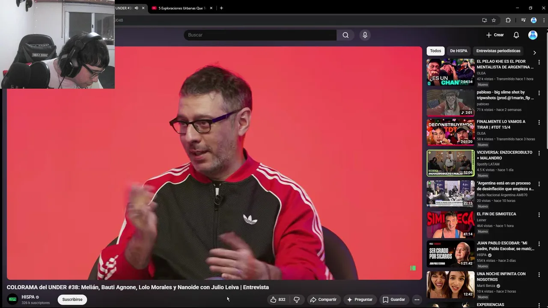Viewport: 548px width, 308px height.
Task: Switch to 5 Exploraciones Urbanas tab
Action: tap(182, 8)
